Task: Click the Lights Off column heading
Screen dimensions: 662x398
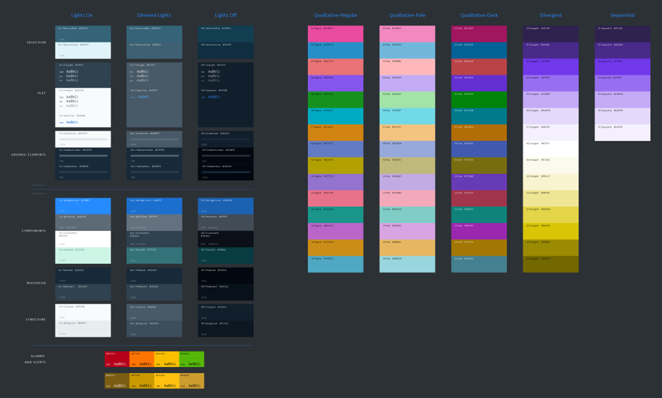Action: (226, 15)
